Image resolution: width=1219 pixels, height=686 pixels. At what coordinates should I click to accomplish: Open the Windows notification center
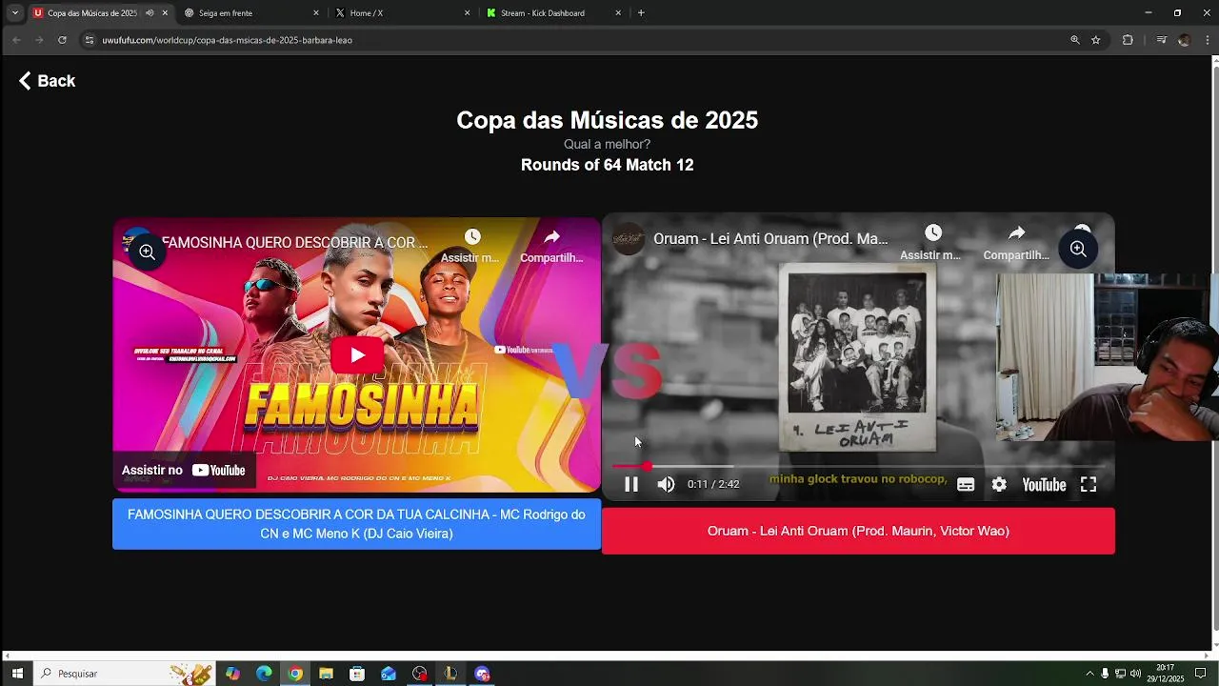[1200, 674]
